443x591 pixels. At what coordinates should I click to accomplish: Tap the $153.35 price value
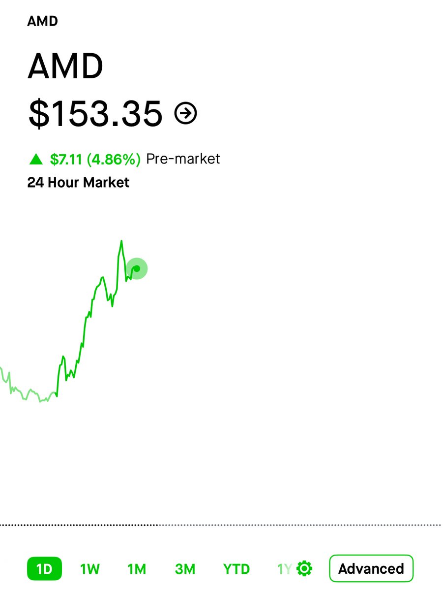tap(95, 114)
